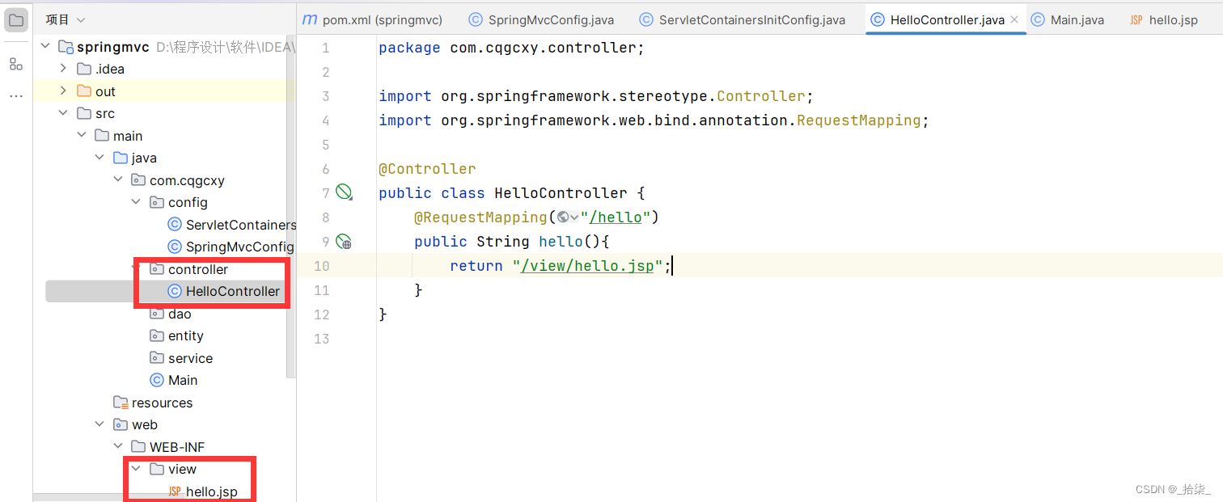
Task: Collapse the WEB-INF folder
Action: point(117,446)
